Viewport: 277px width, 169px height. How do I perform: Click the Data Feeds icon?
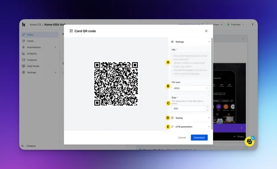24,66
